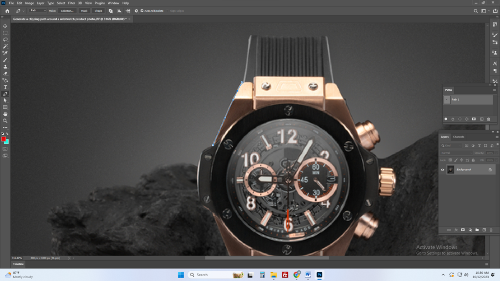Hide the Background layer with eye icon

(442, 170)
